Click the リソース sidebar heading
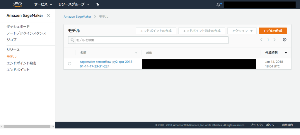 [13, 50]
